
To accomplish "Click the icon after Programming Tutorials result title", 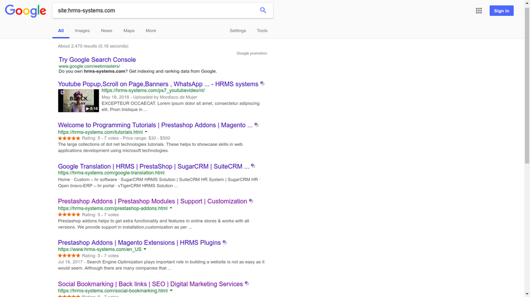I will click(257, 125).
